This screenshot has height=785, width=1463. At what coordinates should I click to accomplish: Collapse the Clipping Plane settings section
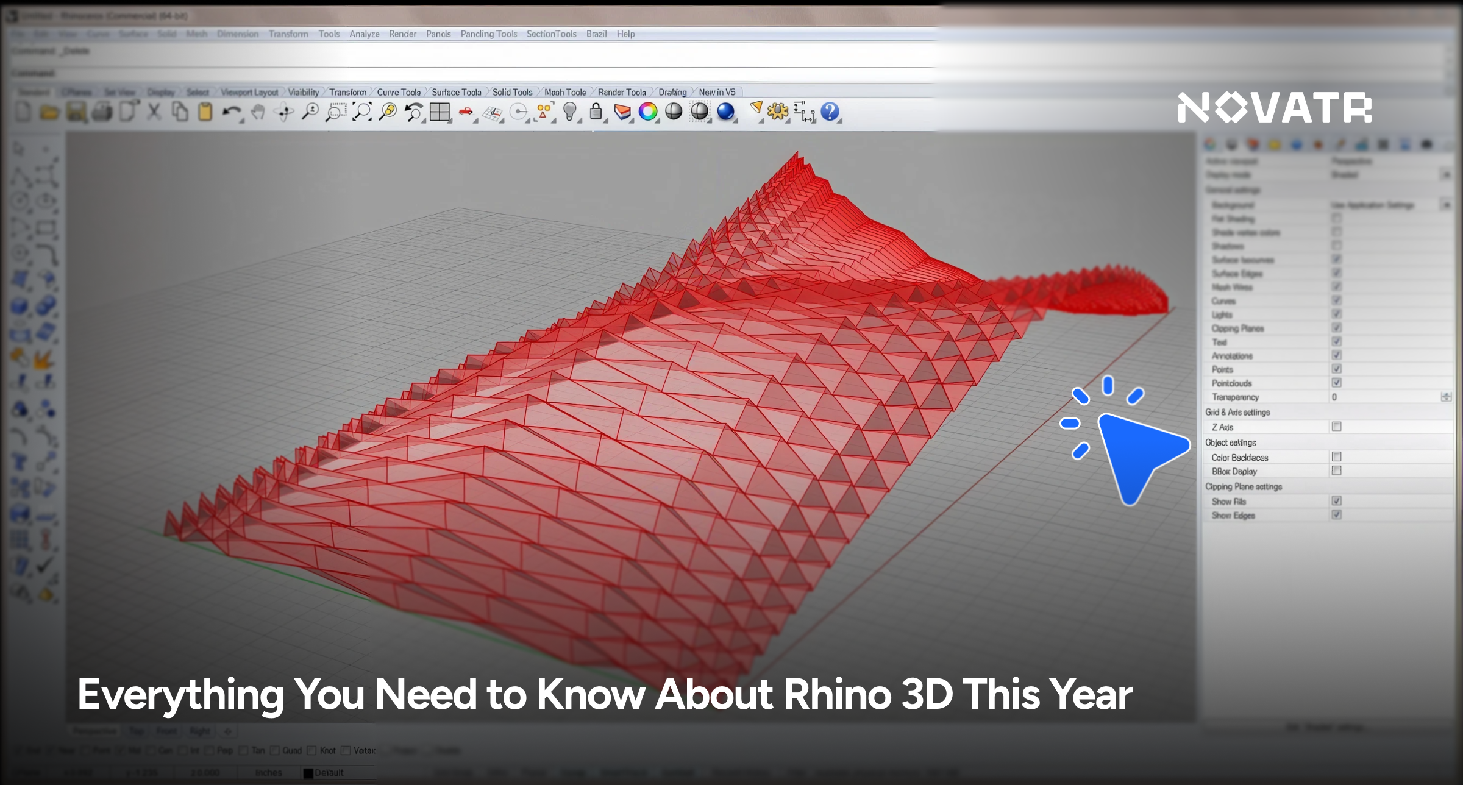[x=1244, y=487]
